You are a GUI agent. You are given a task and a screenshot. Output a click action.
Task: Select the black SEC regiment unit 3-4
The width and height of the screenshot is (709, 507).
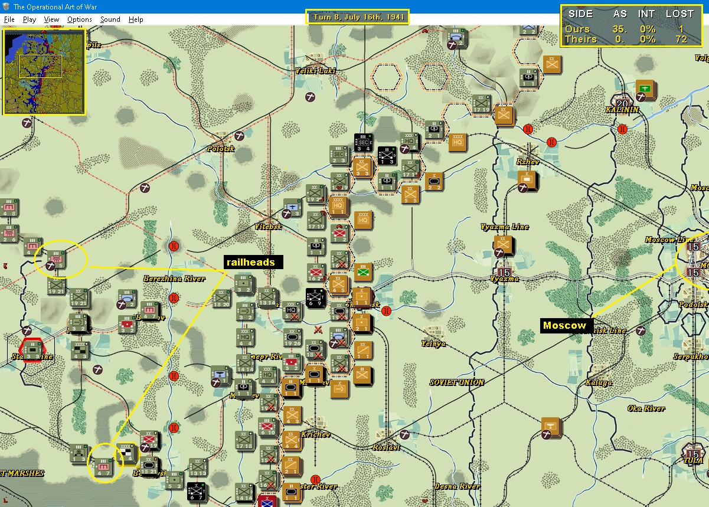(x=363, y=143)
